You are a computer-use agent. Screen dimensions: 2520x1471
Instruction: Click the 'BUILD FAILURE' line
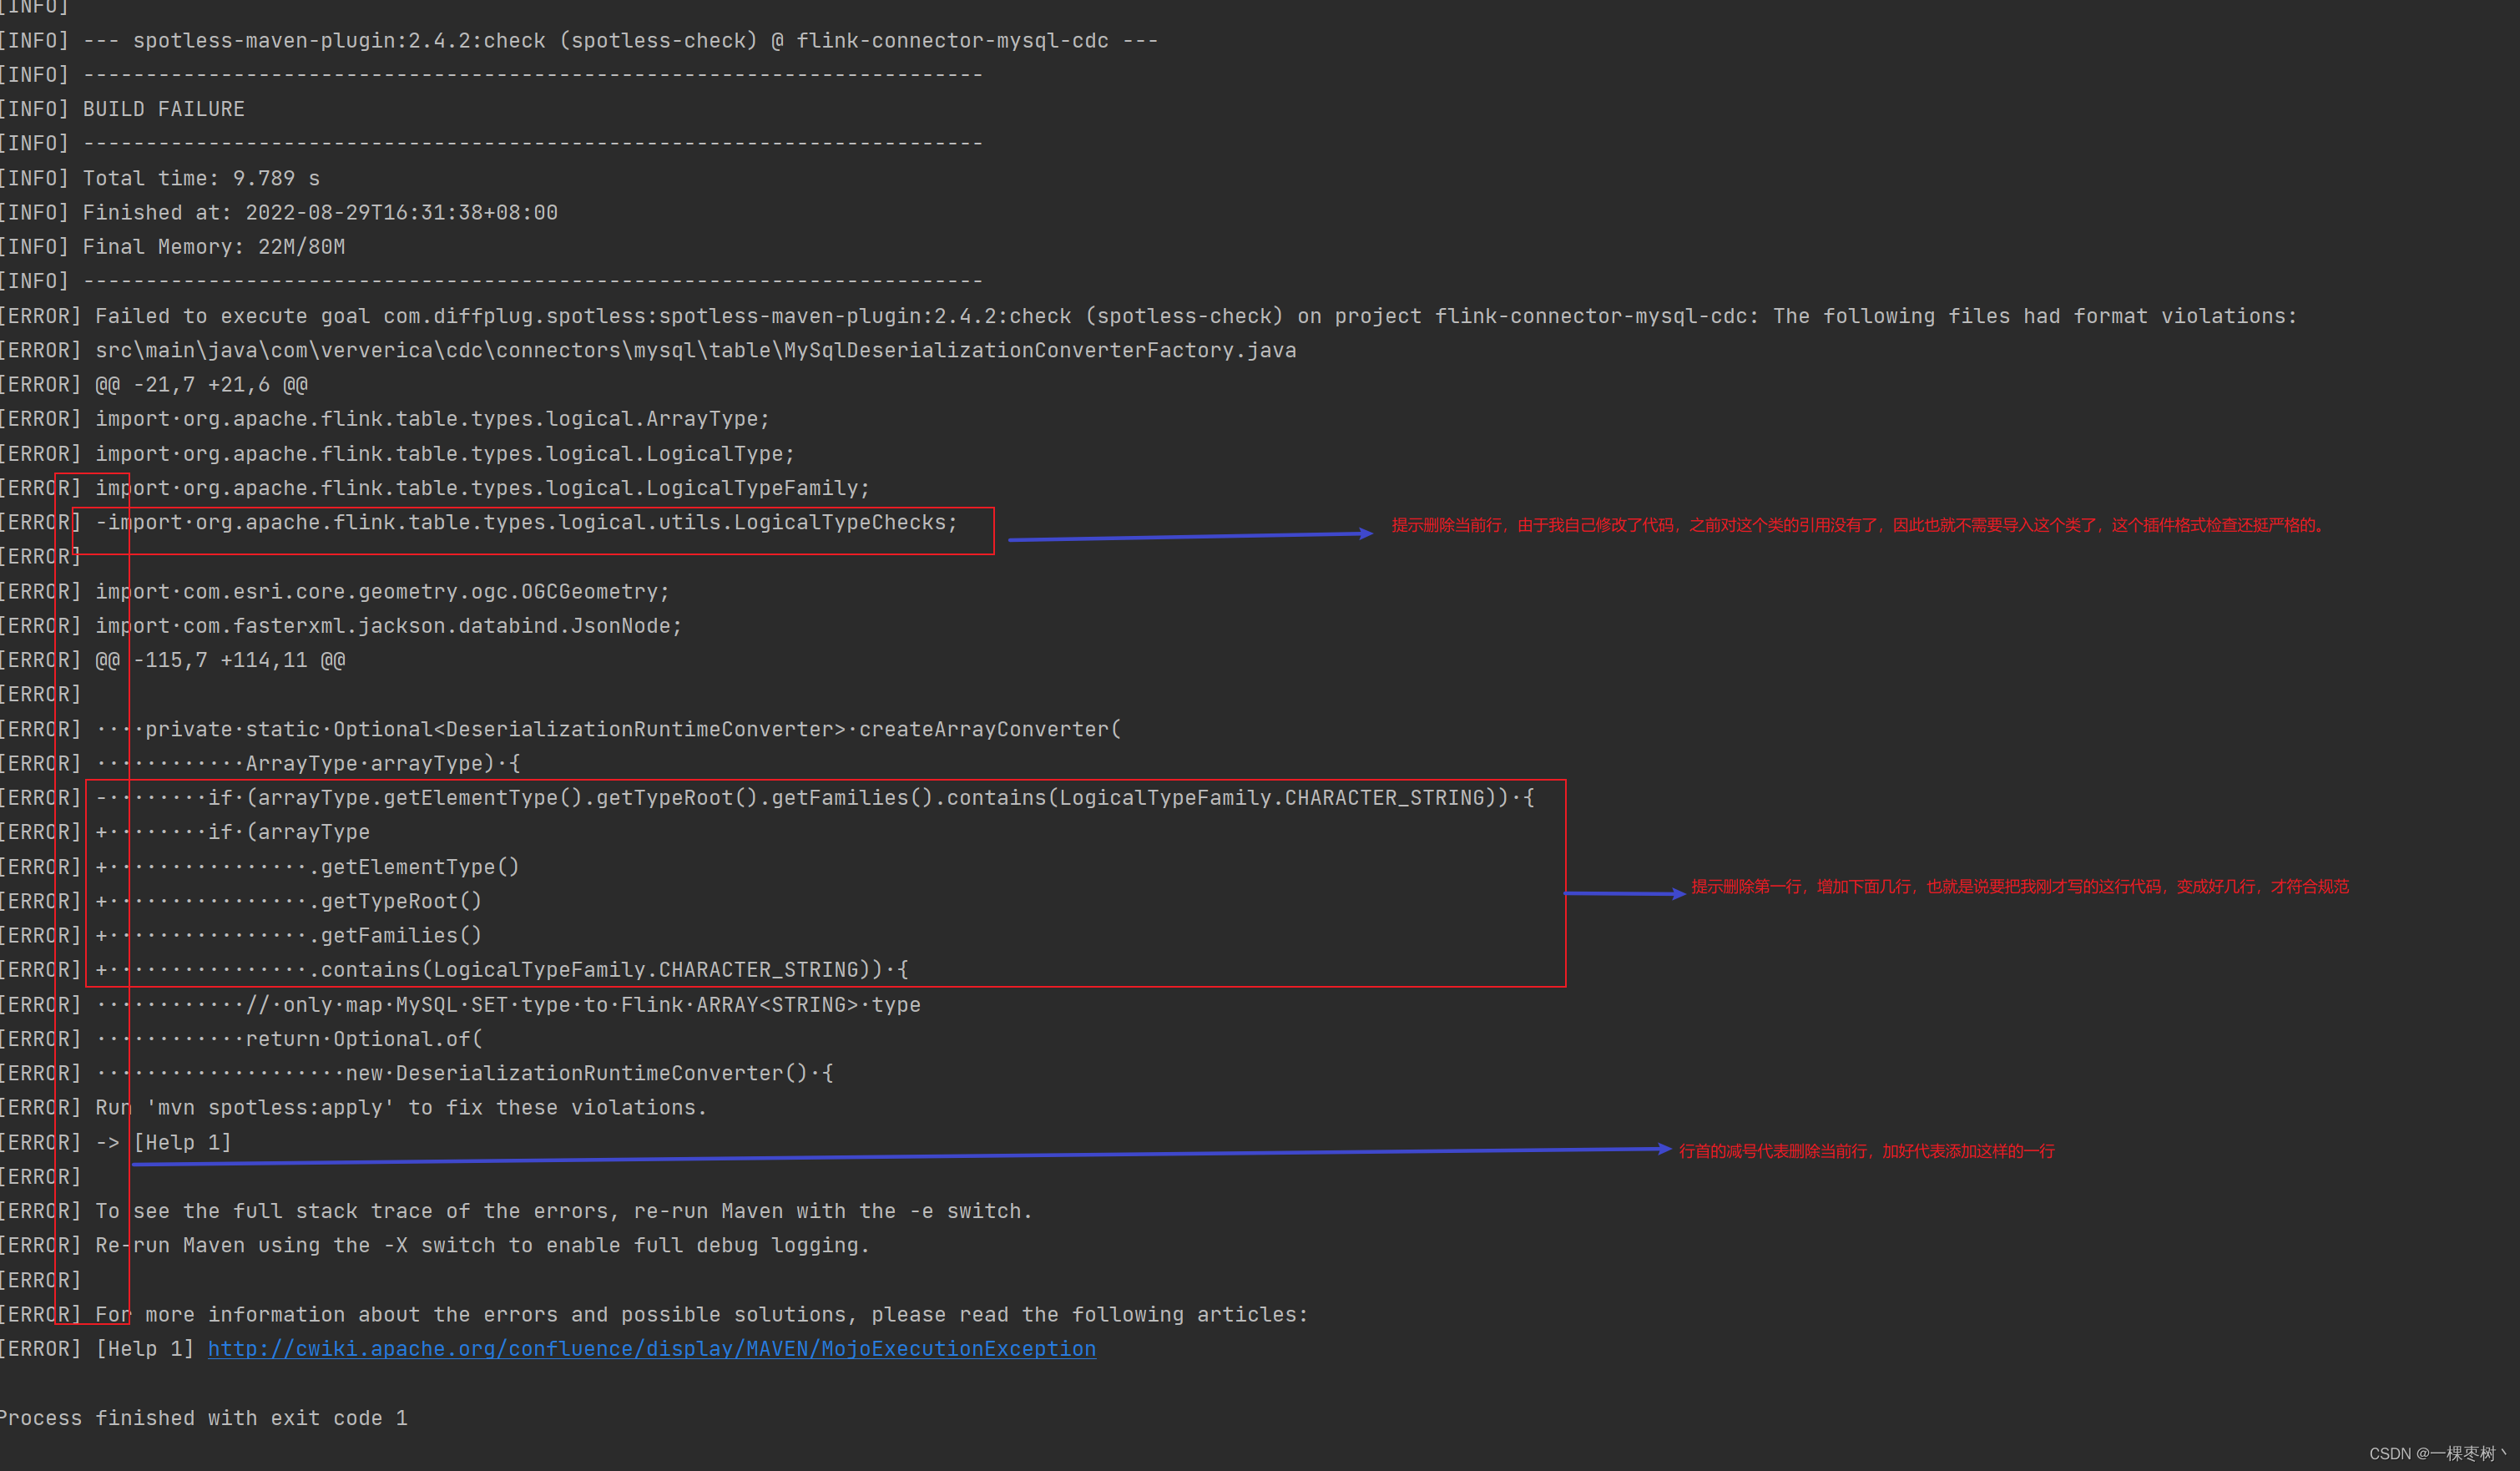(123, 109)
